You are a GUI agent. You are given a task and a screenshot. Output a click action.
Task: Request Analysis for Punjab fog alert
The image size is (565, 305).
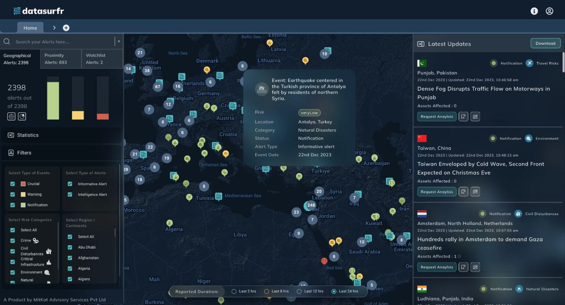pyautogui.click(x=437, y=116)
